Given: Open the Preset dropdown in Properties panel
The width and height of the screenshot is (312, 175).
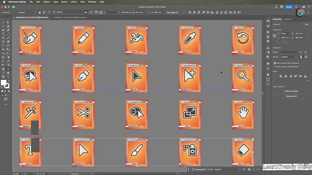Looking at the screenshot, I should (x=289, y=57).
